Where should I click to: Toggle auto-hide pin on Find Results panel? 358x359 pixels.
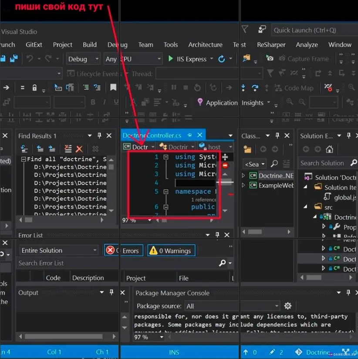(99, 135)
